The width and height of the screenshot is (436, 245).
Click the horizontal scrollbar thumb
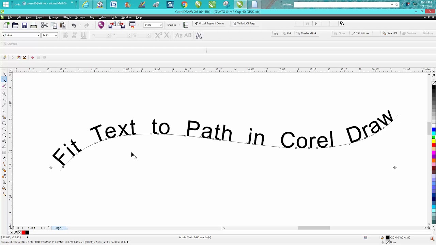coord(314,228)
